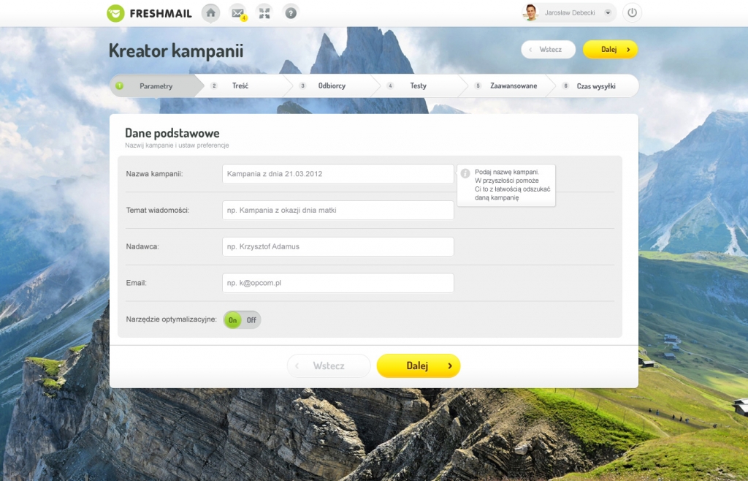Focus the Nazwa kampanii input field
This screenshot has width=748, height=481.
(x=337, y=174)
